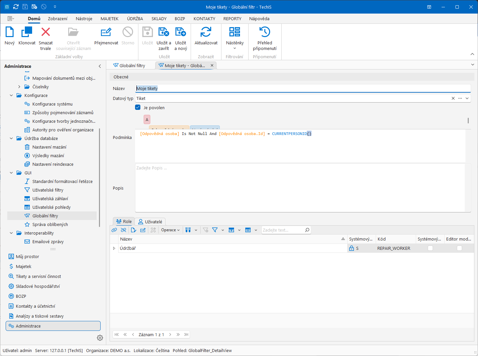Click the unlink icon in Role toolbar
478x356 pixels.
tap(123, 230)
